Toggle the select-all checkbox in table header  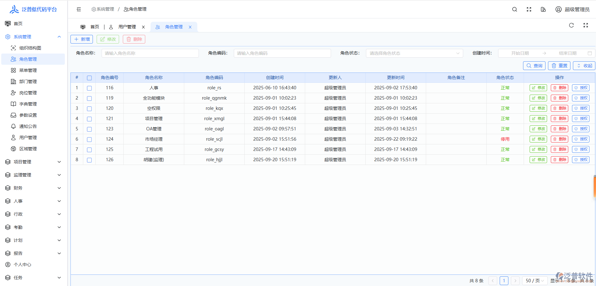[89, 78]
